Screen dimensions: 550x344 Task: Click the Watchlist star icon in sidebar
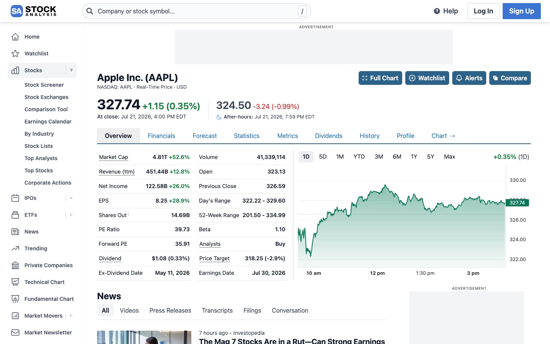[15, 54]
